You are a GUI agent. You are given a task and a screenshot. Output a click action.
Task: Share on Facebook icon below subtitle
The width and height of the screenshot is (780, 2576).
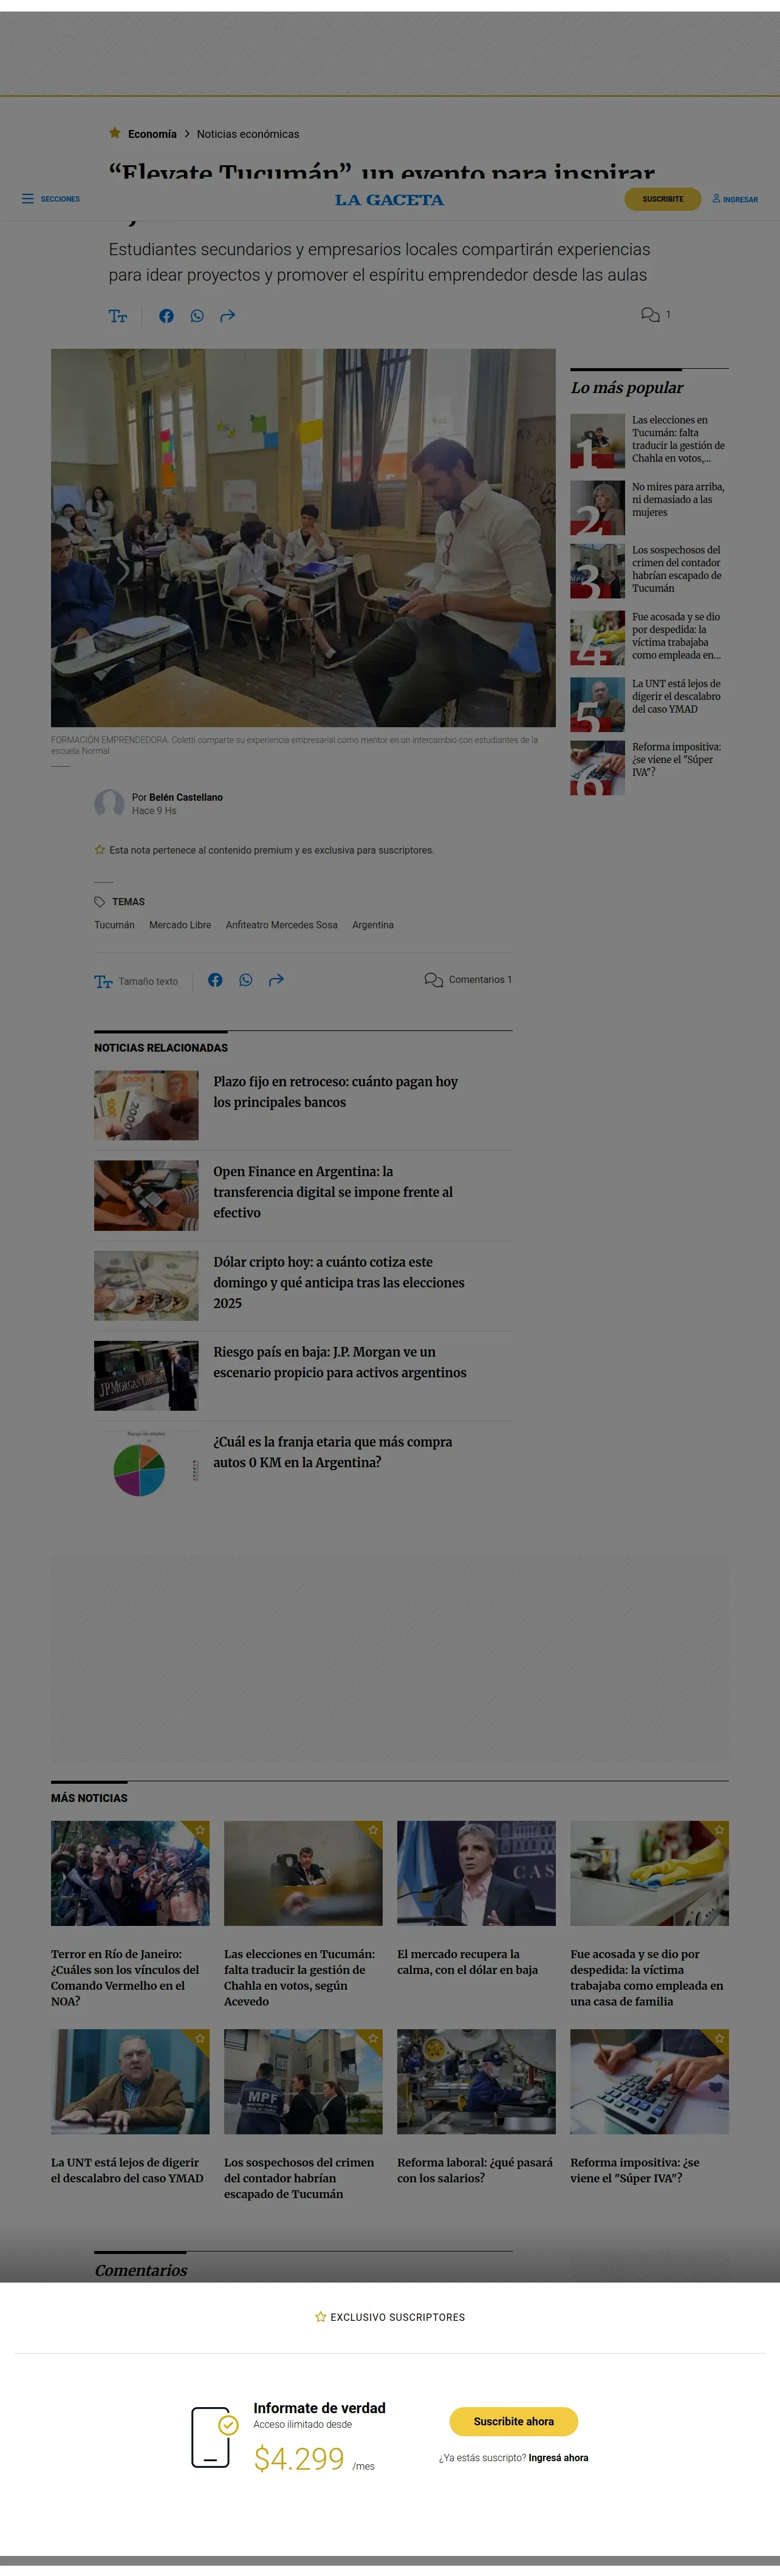(166, 316)
